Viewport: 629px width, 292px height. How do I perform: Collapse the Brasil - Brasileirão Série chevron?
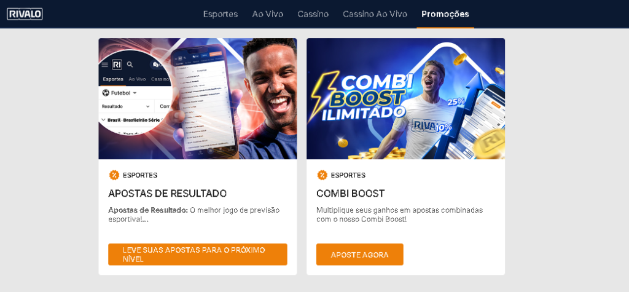pos(103,120)
